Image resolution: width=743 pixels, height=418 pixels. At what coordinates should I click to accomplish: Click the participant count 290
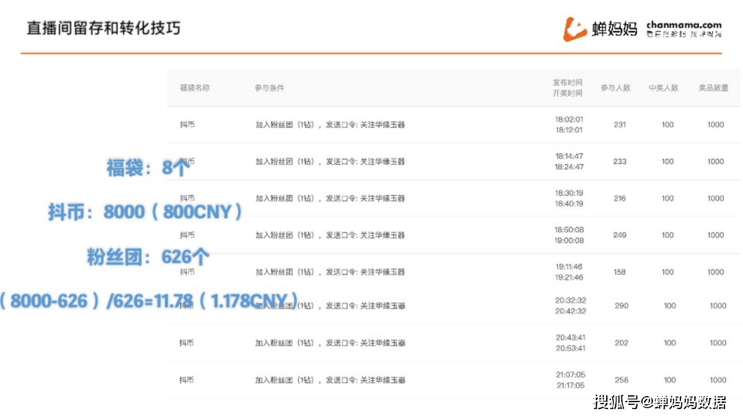click(x=622, y=306)
